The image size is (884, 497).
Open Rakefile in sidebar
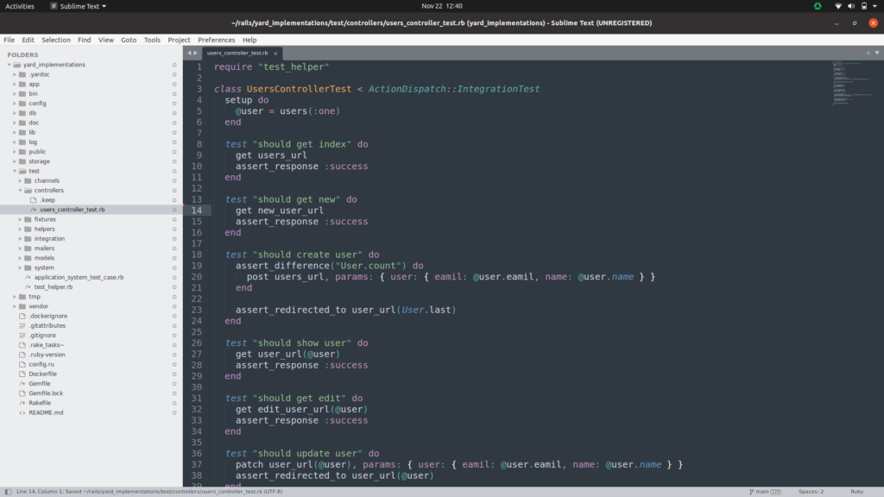click(x=40, y=403)
